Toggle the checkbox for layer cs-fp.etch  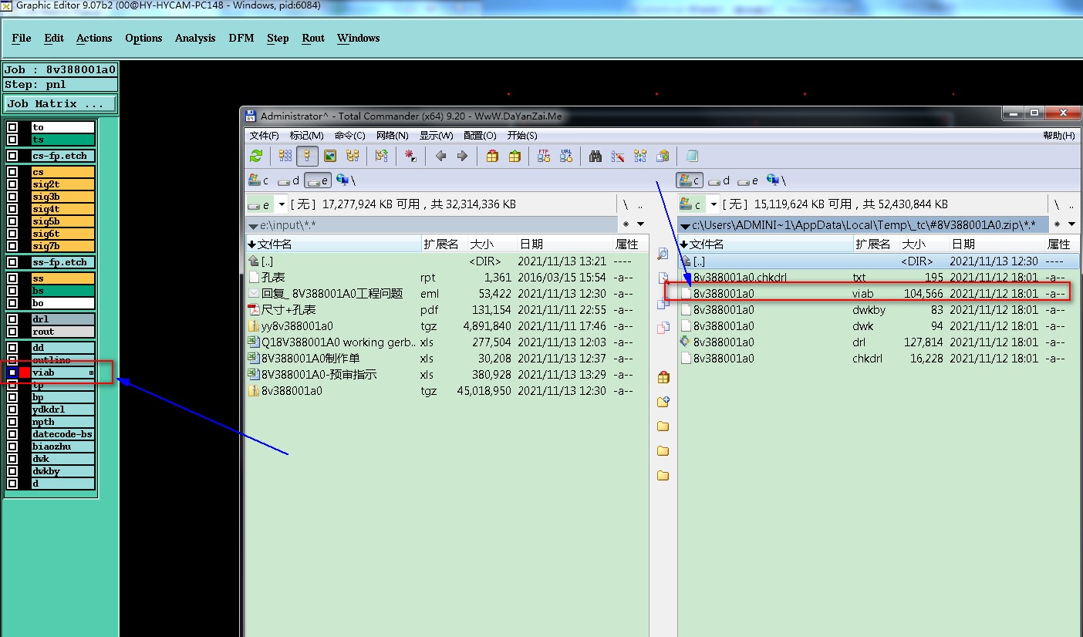[x=12, y=156]
